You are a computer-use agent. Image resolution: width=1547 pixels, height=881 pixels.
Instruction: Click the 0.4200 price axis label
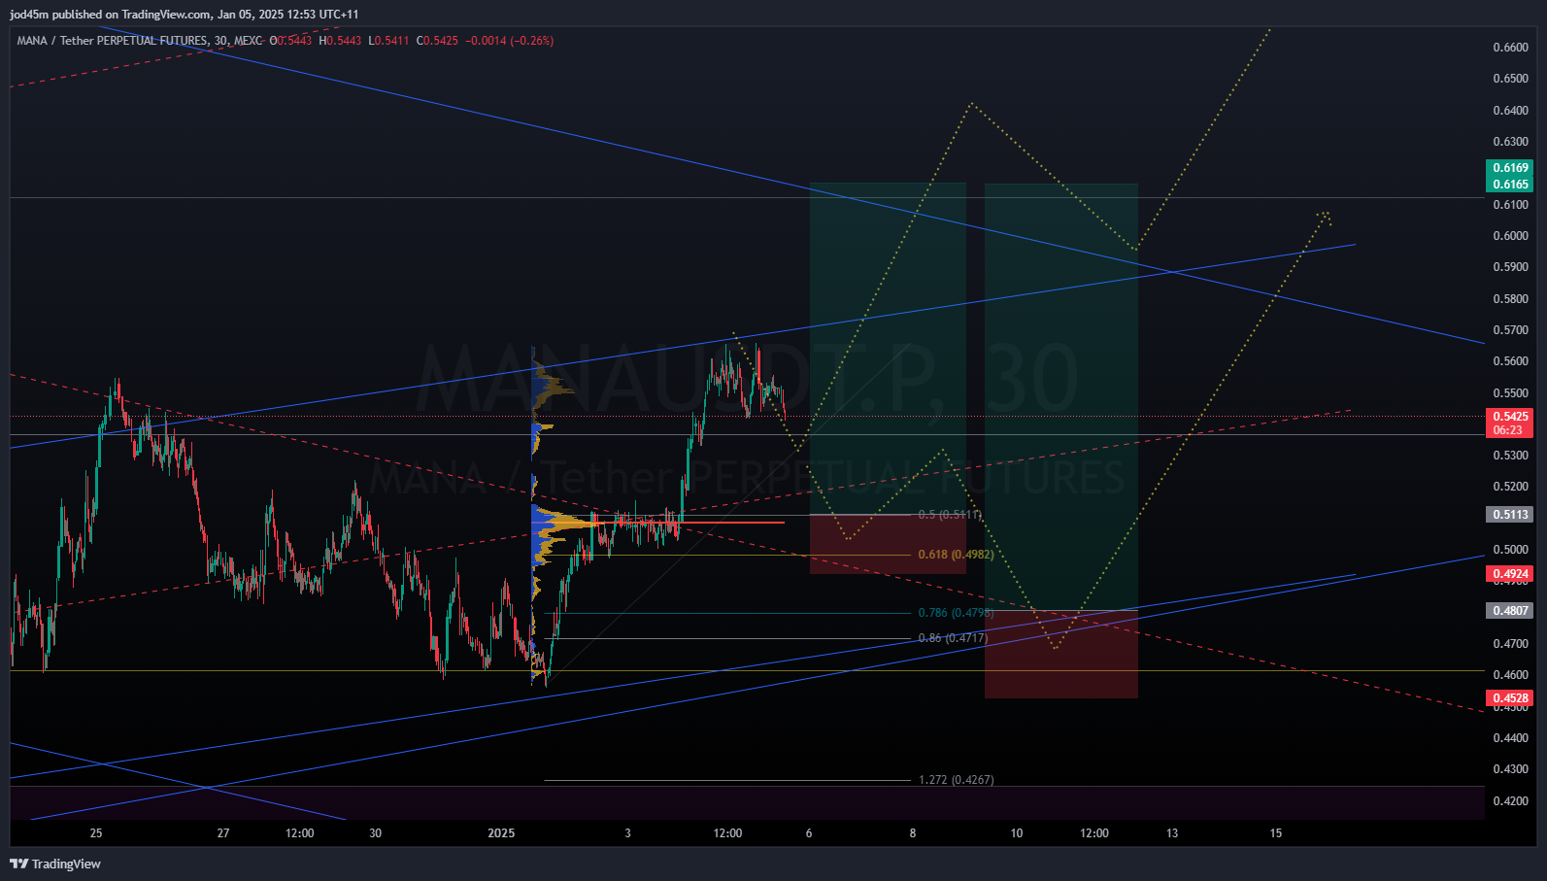click(x=1510, y=801)
